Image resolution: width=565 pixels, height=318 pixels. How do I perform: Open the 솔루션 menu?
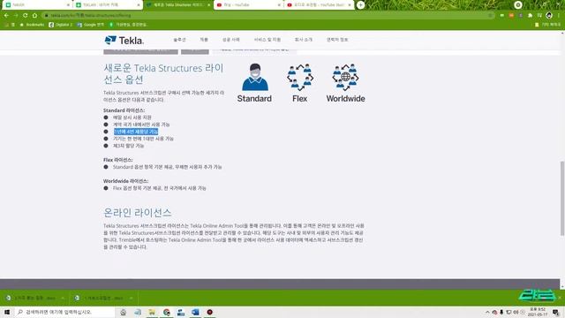click(179, 40)
